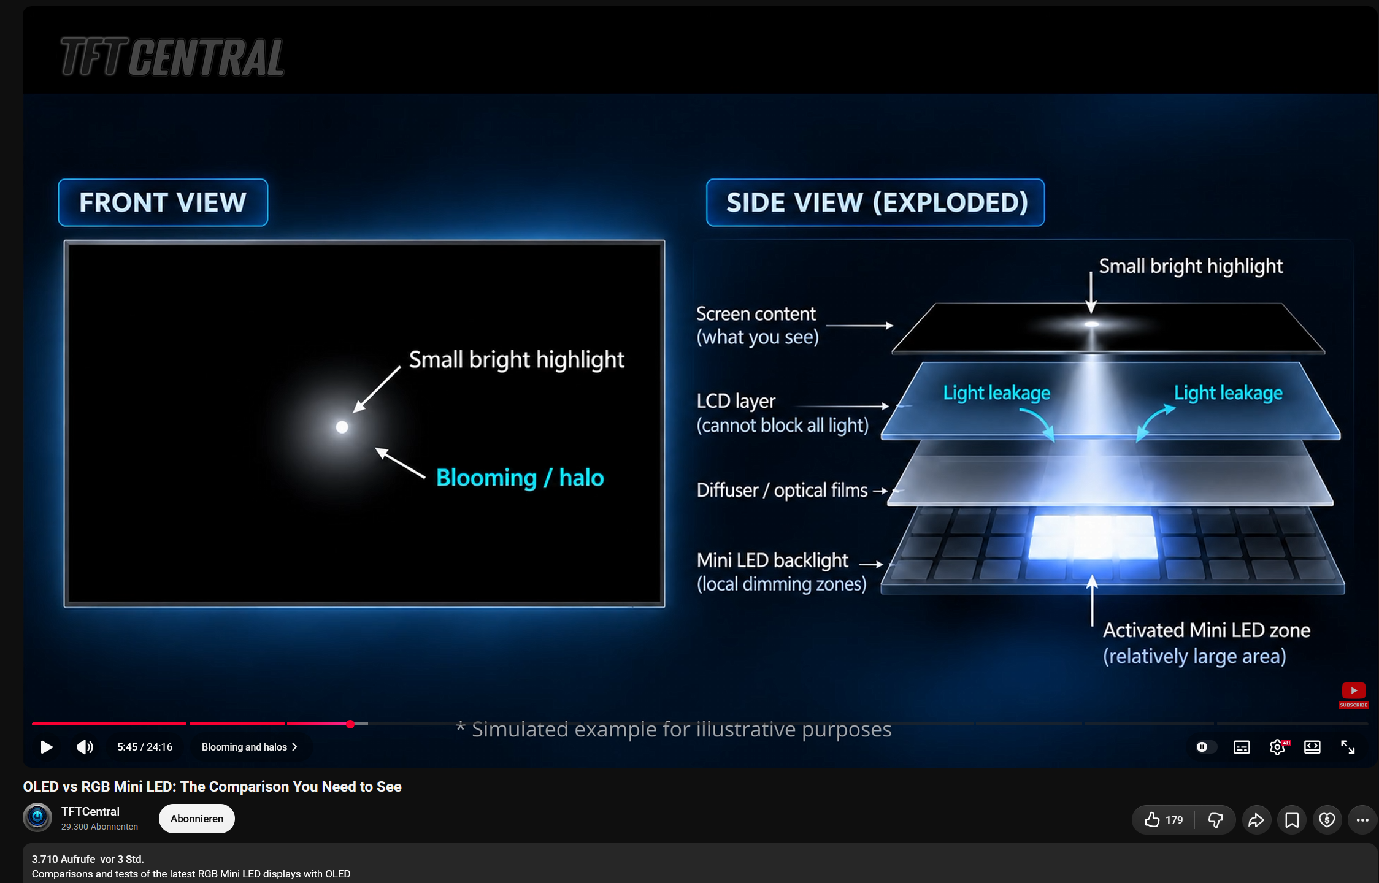Viewport: 1379px width, 883px height.
Task: Save the video with the bookmark icon
Action: pos(1292,820)
